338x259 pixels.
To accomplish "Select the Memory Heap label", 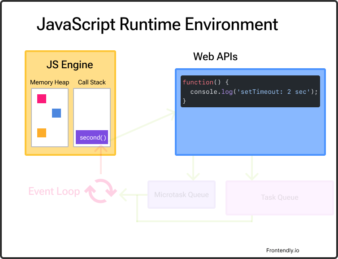I will point(49,82).
